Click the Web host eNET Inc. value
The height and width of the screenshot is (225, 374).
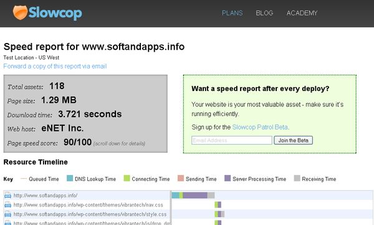(62, 128)
